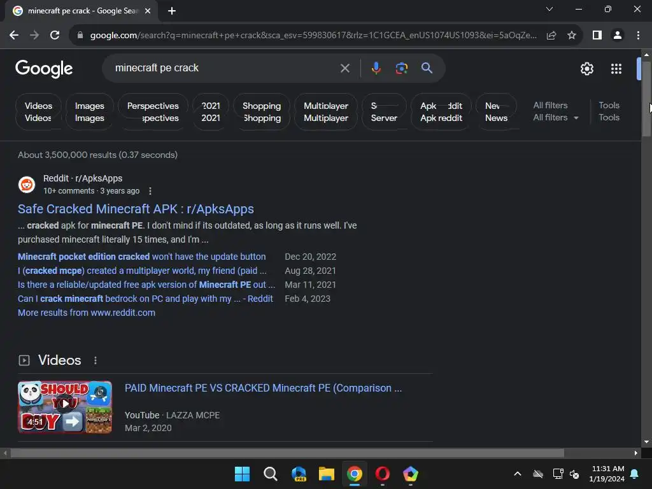652x489 pixels.
Task: Click the browser forward arrow
Action: click(x=34, y=36)
